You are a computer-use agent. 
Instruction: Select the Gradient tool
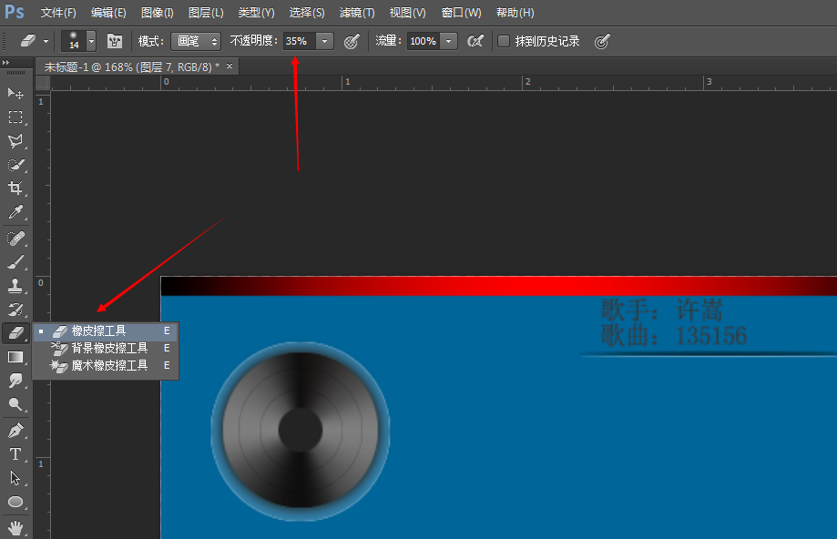click(15, 357)
